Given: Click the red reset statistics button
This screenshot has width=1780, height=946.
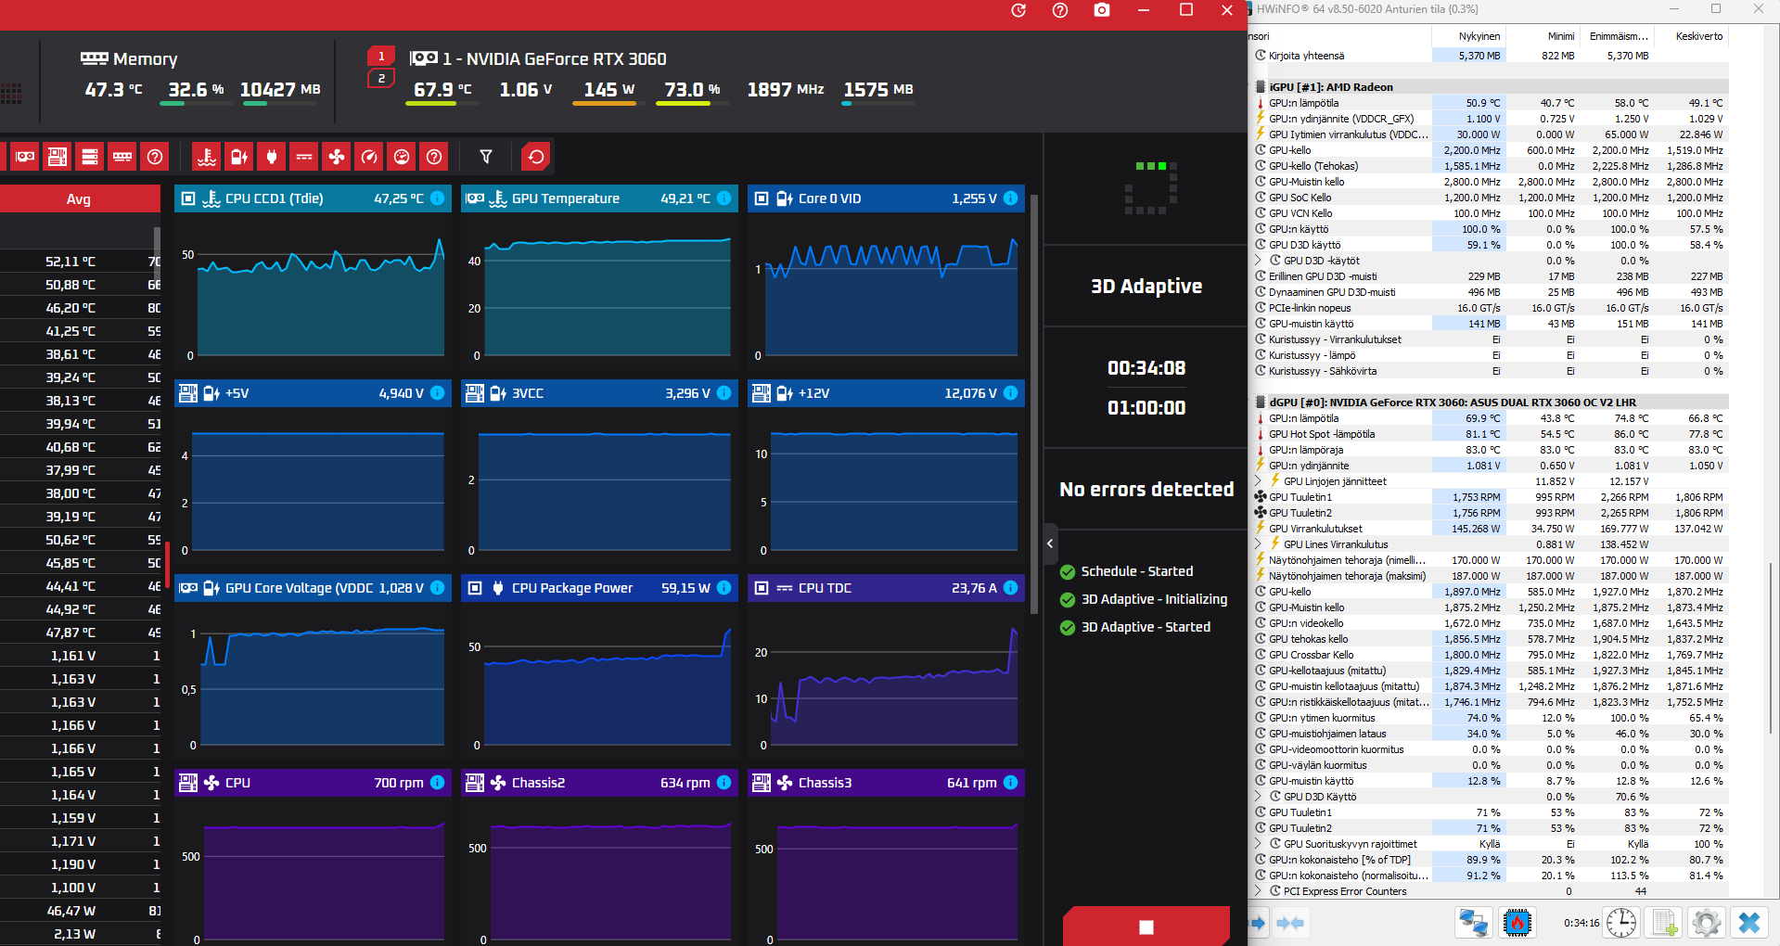Looking at the screenshot, I should click(536, 157).
